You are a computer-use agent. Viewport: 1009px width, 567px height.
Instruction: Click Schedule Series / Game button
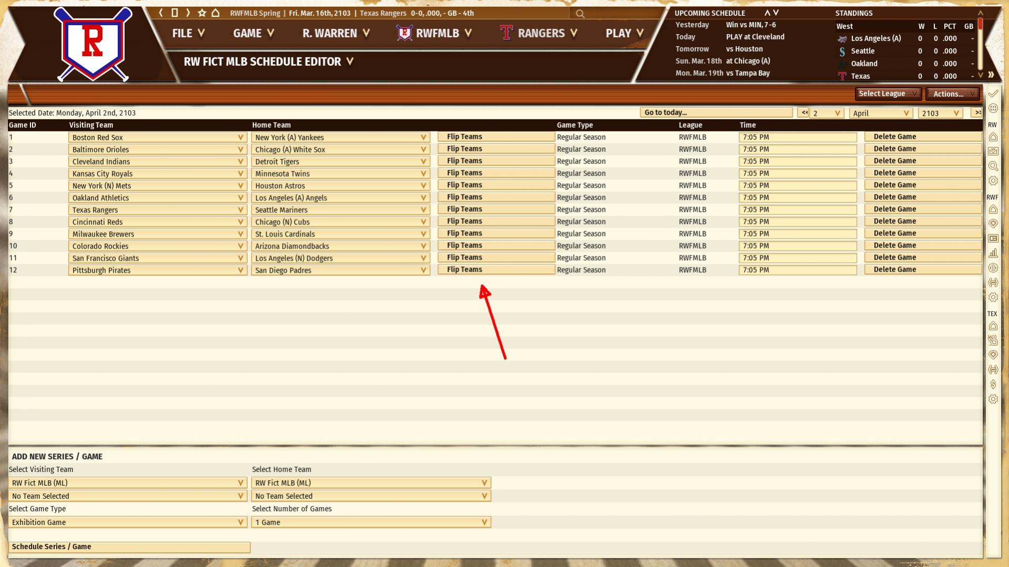[129, 547]
